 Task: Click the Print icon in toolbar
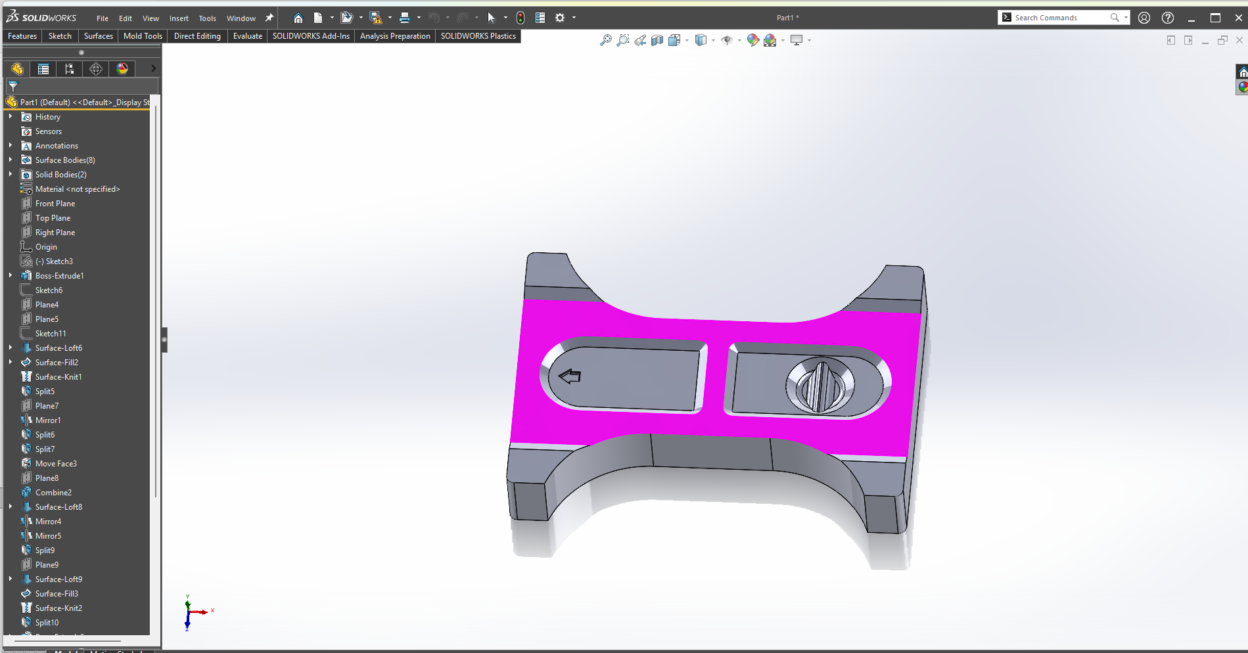click(405, 18)
